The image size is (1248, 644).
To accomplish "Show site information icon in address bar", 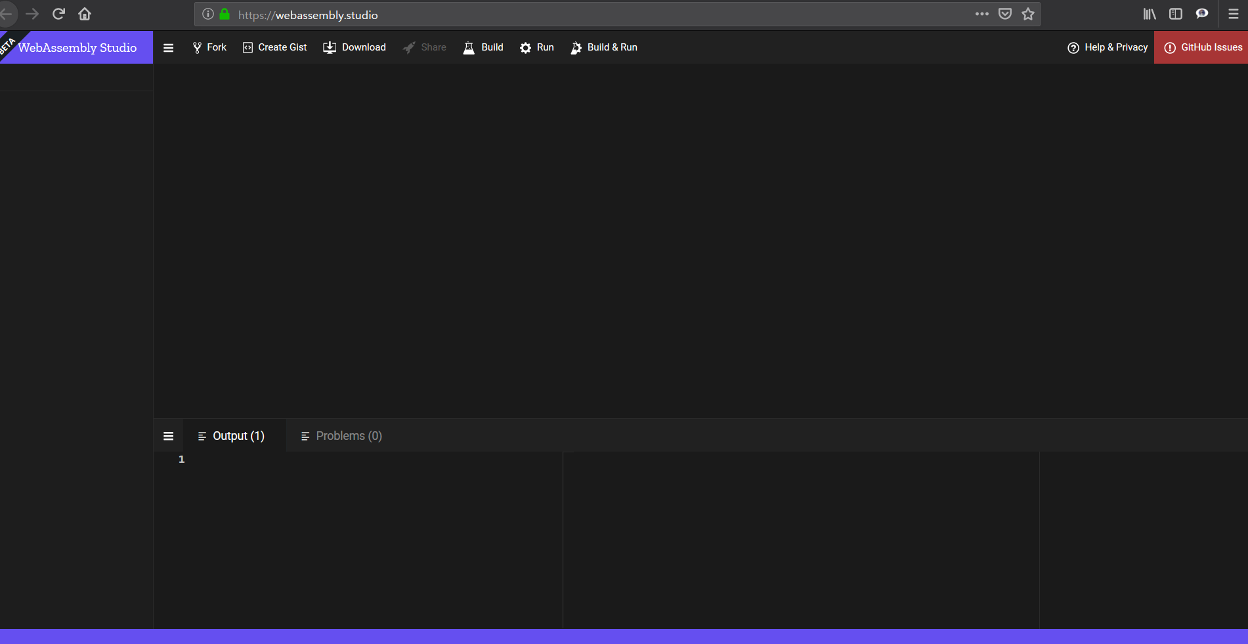I will click(x=208, y=14).
